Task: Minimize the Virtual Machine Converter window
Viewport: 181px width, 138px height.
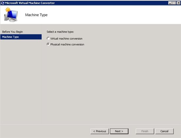Action: click(x=170, y=3)
